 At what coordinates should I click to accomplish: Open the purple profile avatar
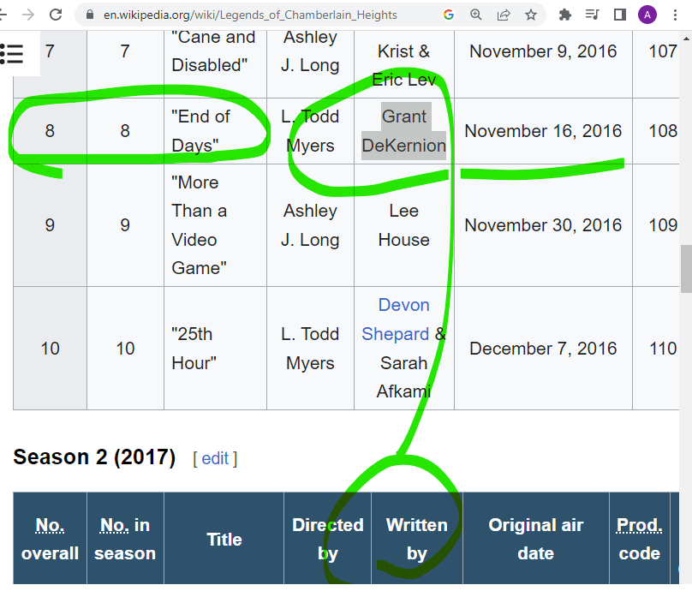648,15
